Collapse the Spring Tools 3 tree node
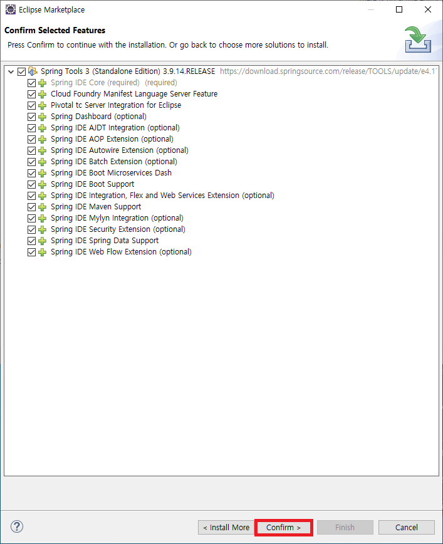 [x=11, y=72]
